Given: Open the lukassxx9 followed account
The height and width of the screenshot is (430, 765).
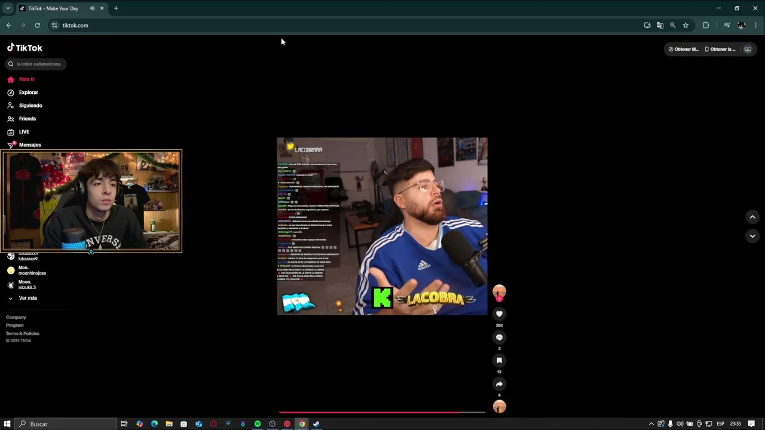Looking at the screenshot, I should click(x=23, y=257).
